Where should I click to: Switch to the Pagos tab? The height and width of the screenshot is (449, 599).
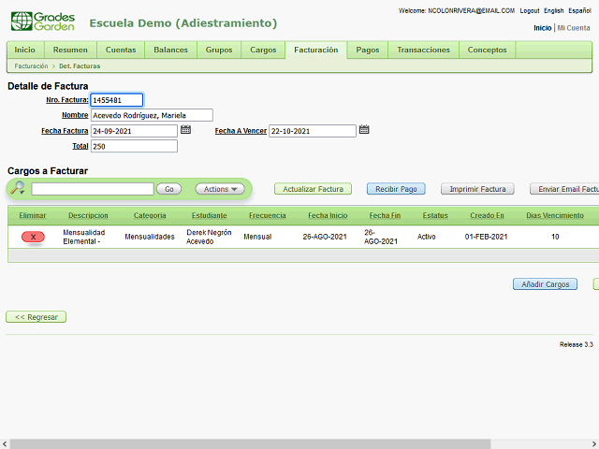[368, 50]
